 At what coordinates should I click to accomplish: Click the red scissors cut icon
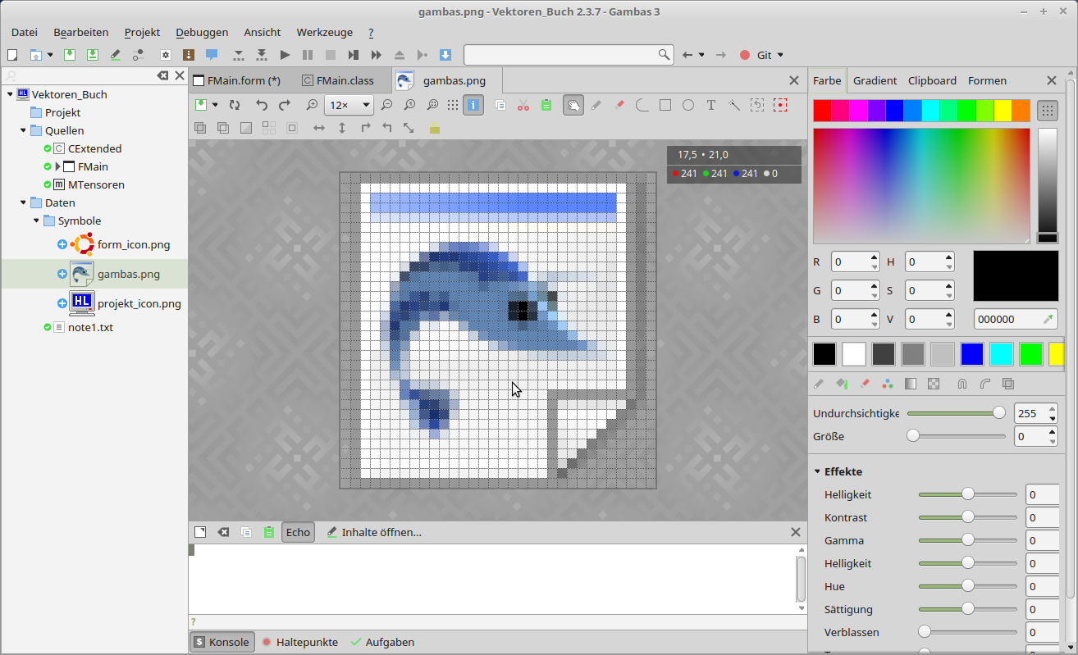pos(523,105)
